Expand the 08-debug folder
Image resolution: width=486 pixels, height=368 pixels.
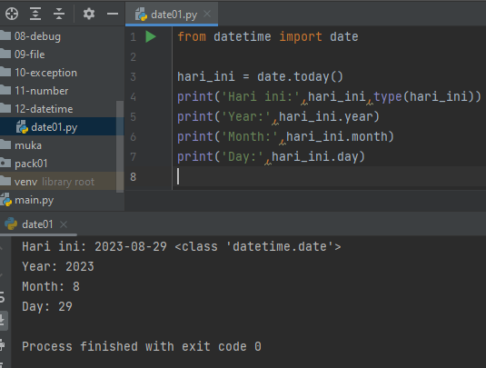click(x=37, y=36)
